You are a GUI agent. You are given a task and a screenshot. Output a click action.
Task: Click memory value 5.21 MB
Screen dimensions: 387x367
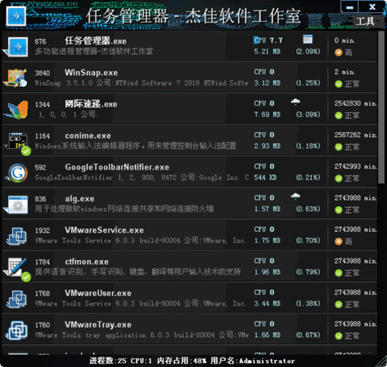pos(267,51)
